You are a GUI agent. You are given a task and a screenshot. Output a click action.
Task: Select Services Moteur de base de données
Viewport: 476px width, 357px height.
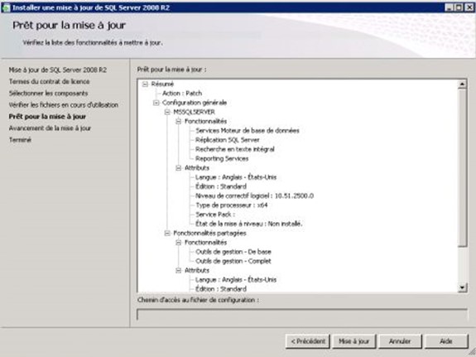point(248,131)
